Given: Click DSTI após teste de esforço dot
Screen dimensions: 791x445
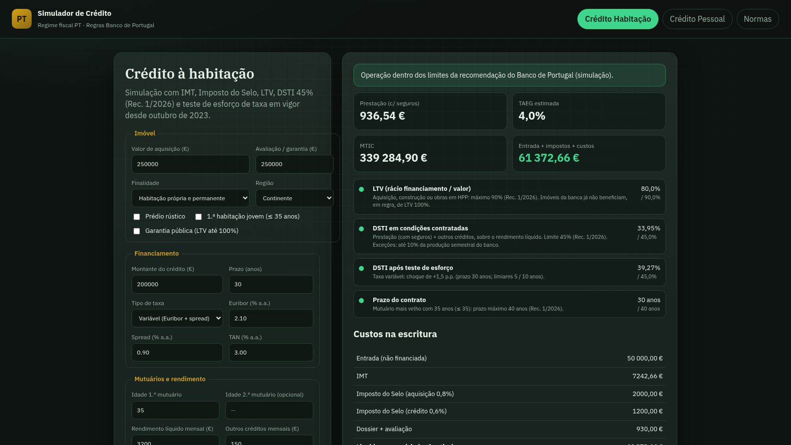Looking at the screenshot, I should [361, 268].
